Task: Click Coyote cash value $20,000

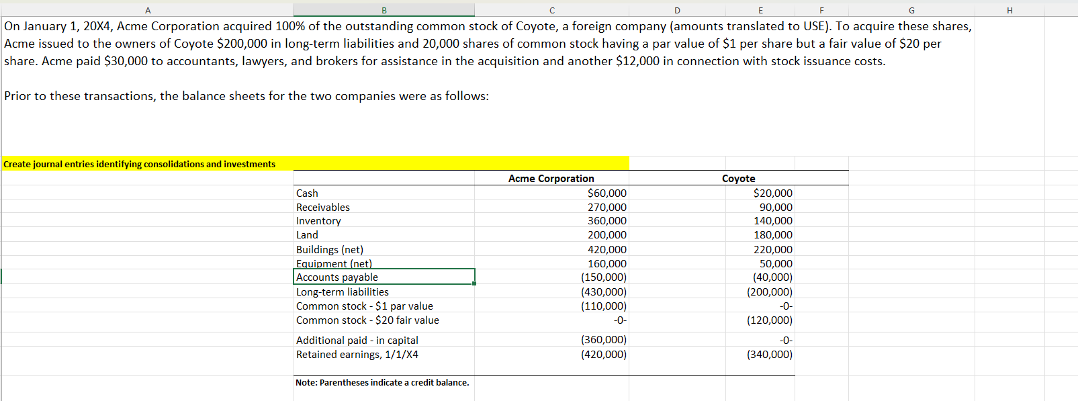Action: click(760, 193)
